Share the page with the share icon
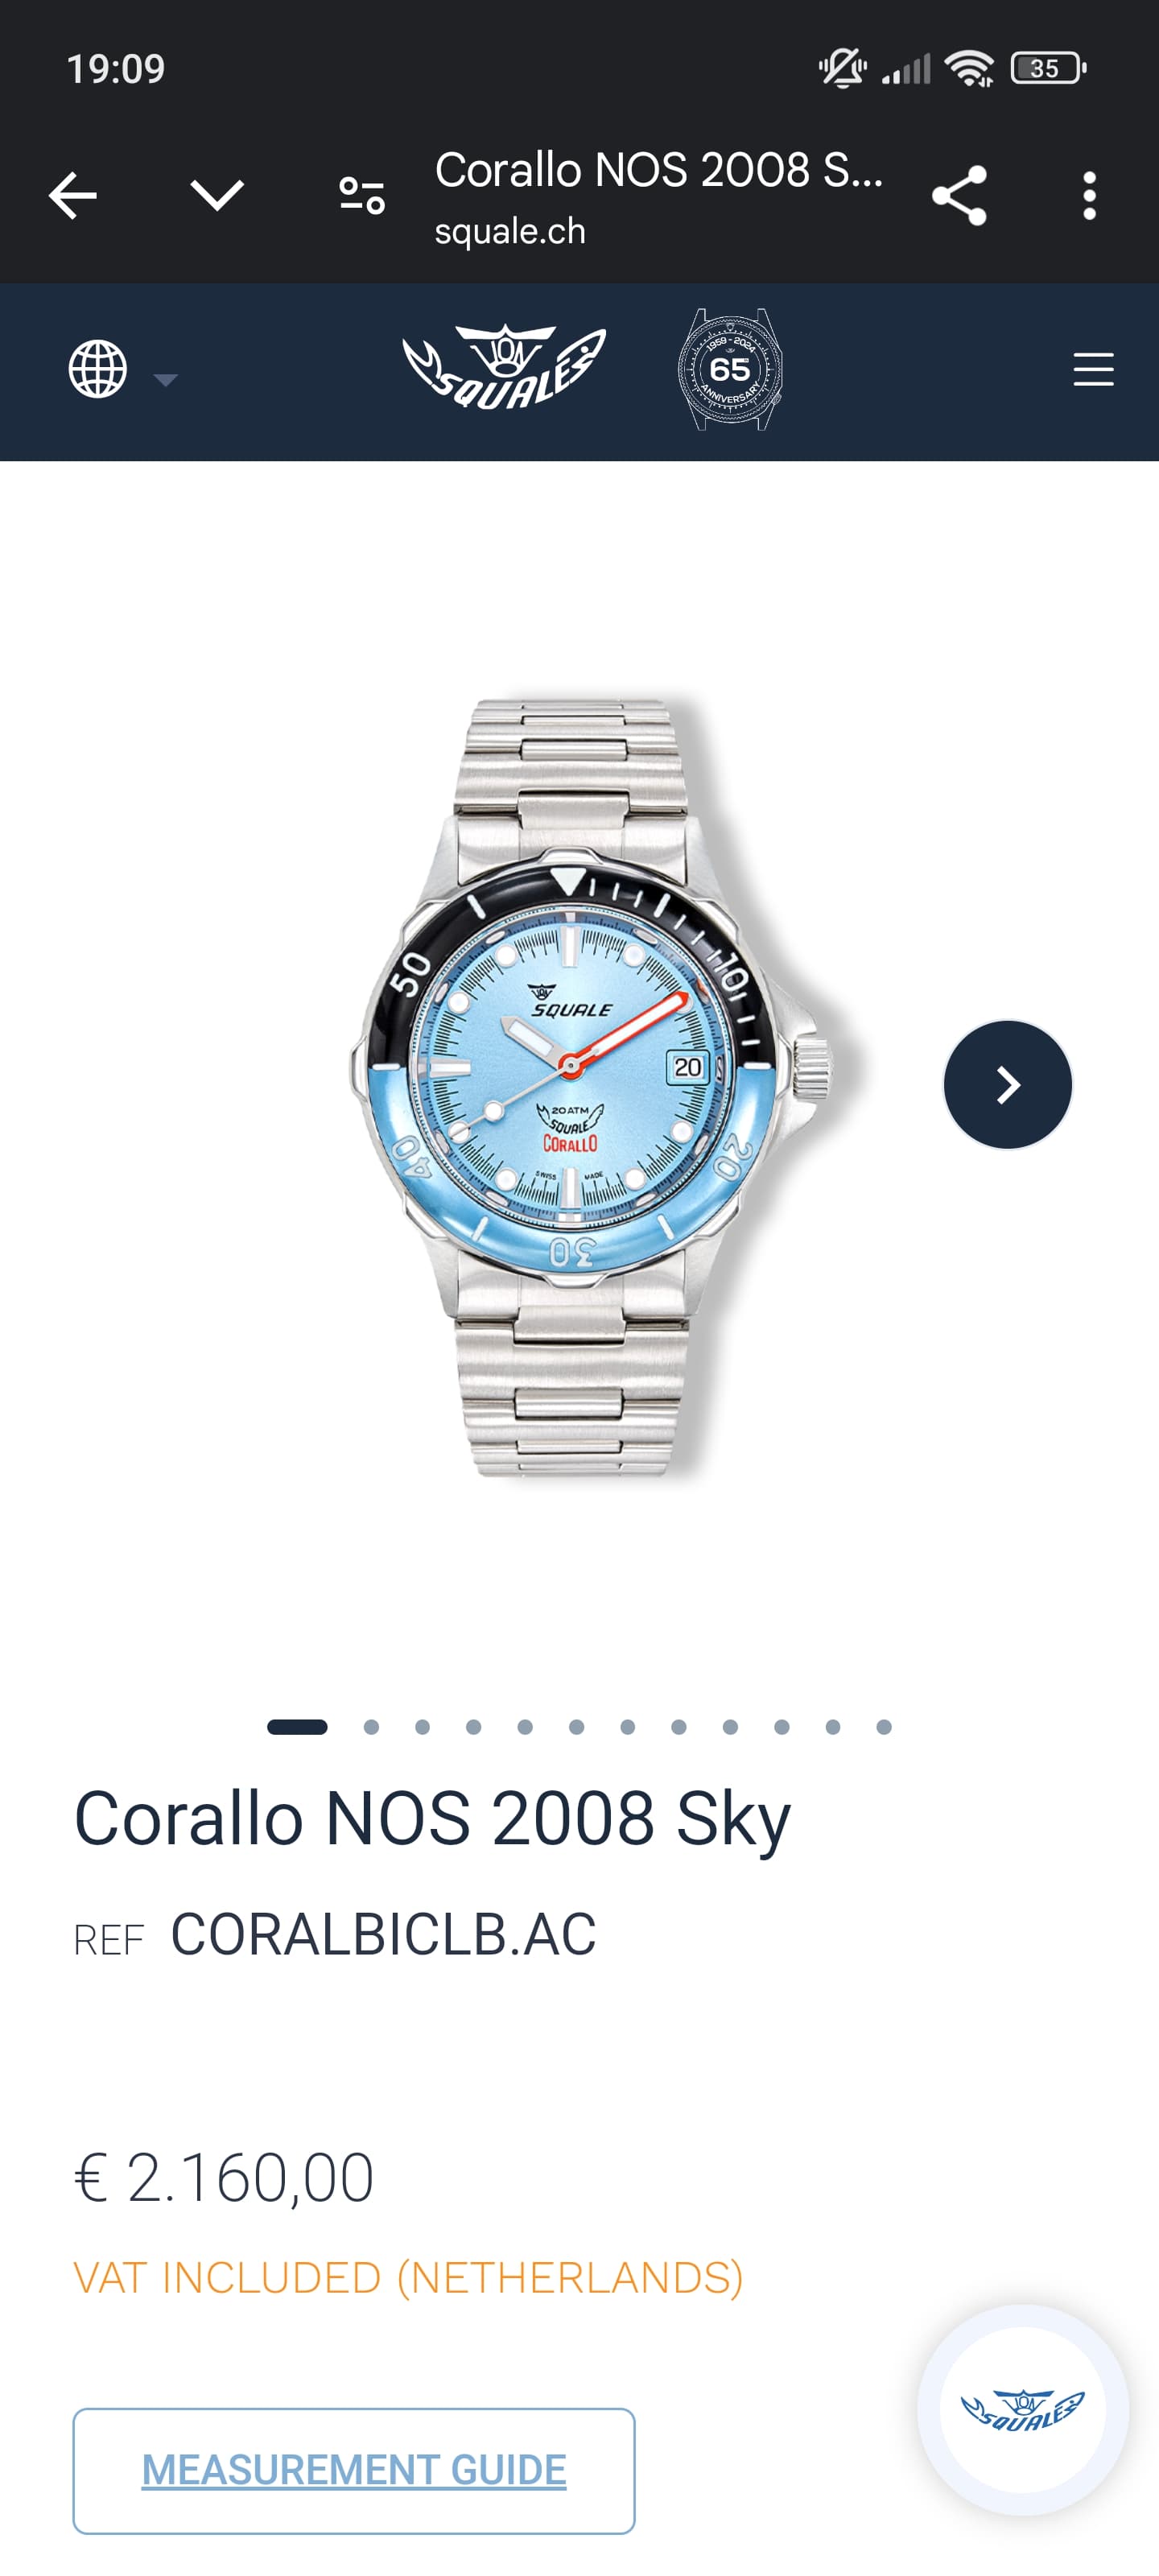 coord(959,195)
